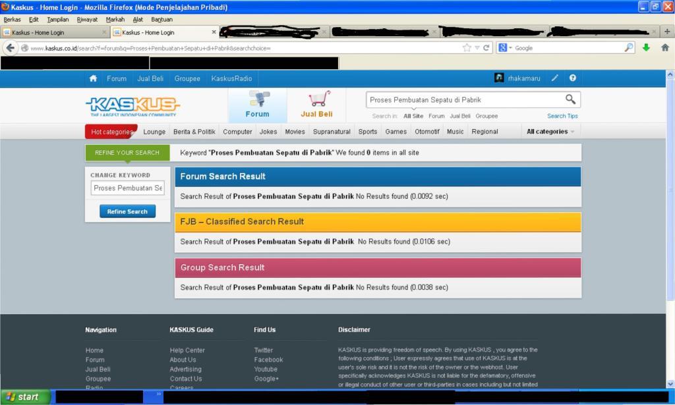Screen dimensions: 675x405
Task: Open the Lounge category
Action: tap(154, 132)
